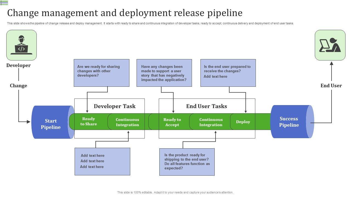Click the Change label below Developer
This screenshot has height=197, width=351.
18,86
